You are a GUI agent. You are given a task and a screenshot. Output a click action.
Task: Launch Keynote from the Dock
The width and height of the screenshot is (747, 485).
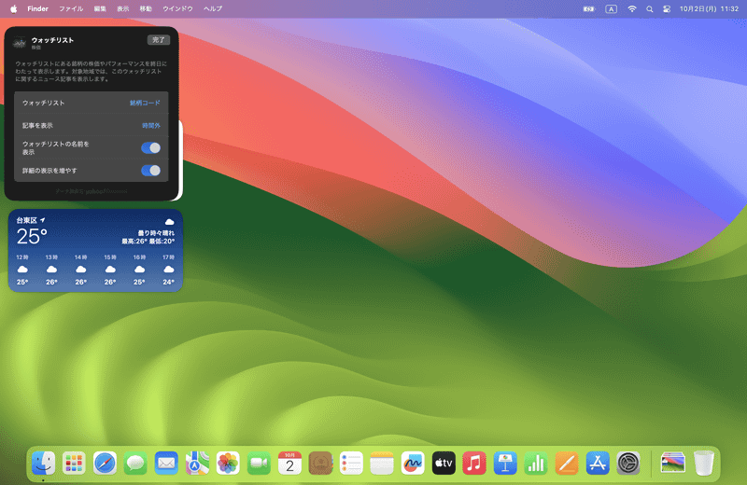click(x=505, y=463)
